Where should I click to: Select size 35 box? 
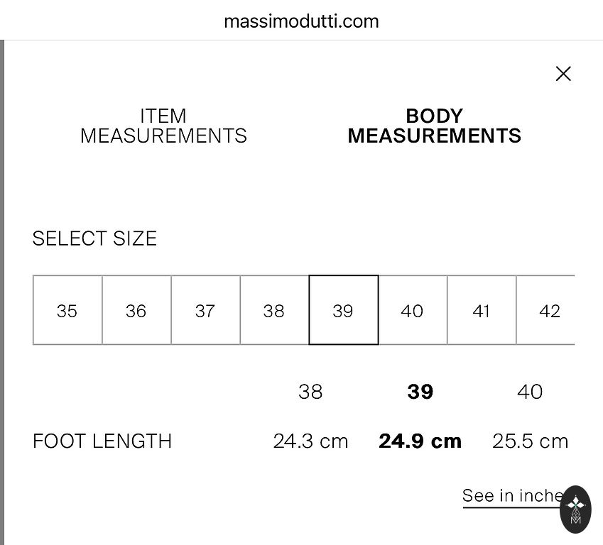pyautogui.click(x=67, y=311)
